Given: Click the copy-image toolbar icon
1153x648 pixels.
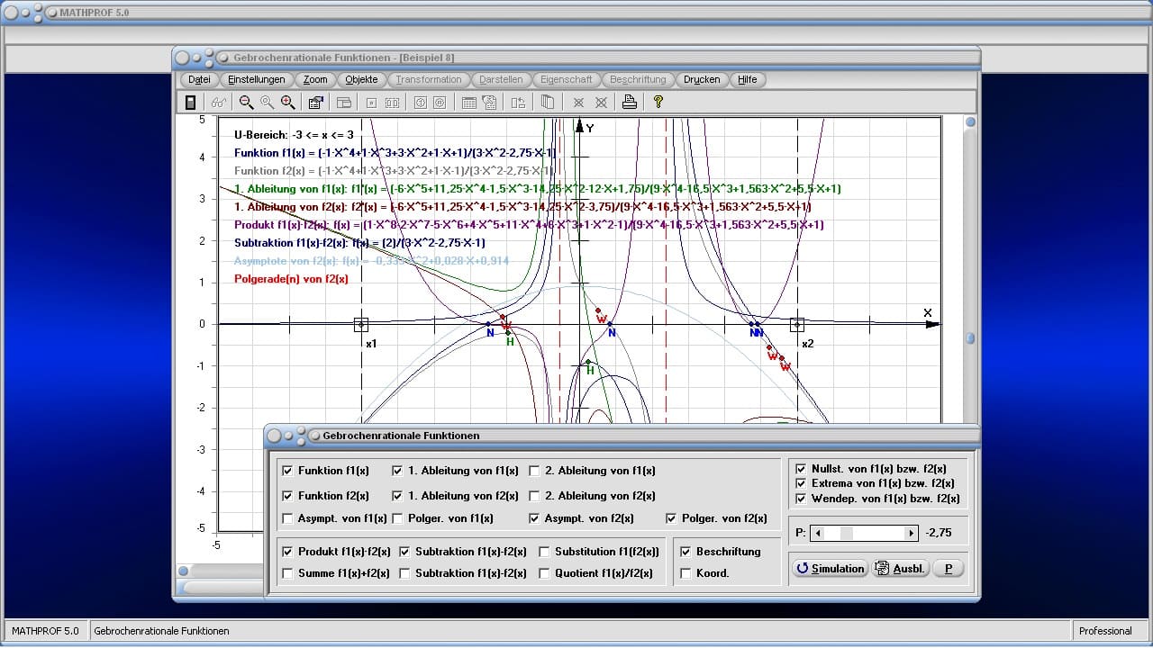Looking at the screenshot, I should pos(489,103).
